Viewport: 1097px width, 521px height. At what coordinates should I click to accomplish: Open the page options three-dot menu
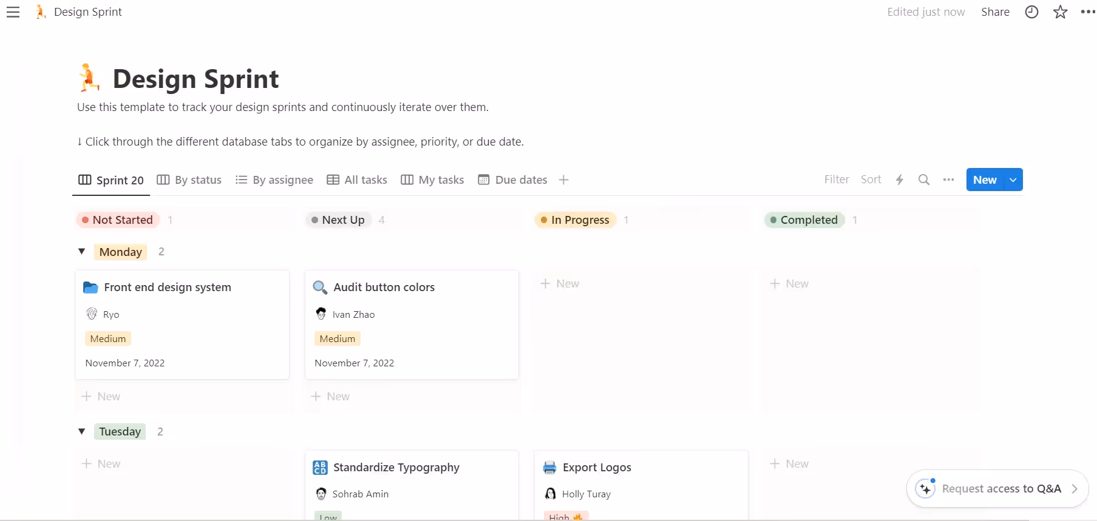point(1087,12)
